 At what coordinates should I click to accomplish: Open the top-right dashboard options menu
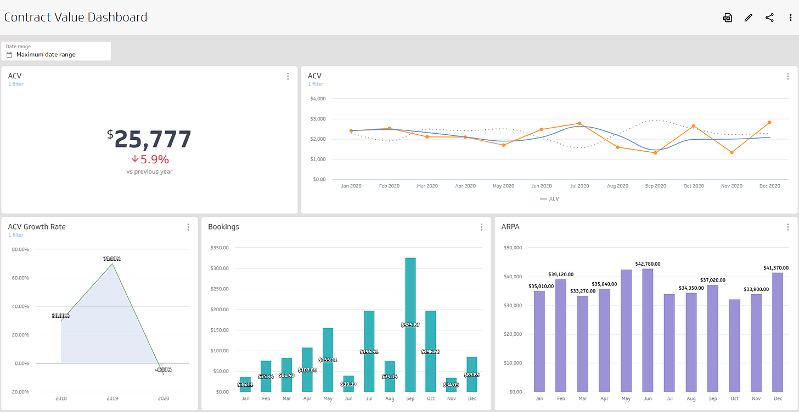790,18
